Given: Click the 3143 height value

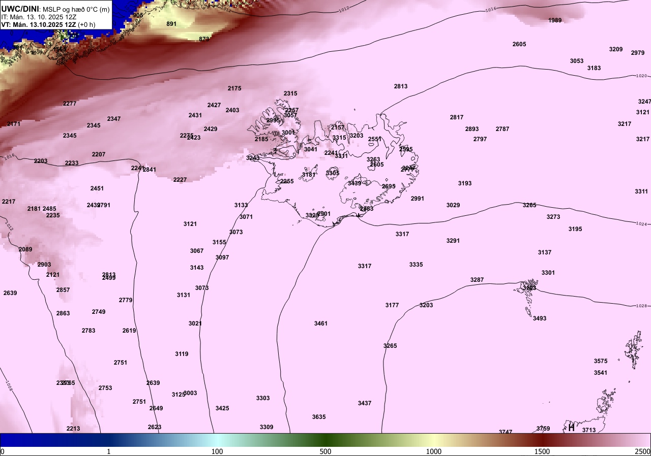Looking at the screenshot, I should (197, 268).
